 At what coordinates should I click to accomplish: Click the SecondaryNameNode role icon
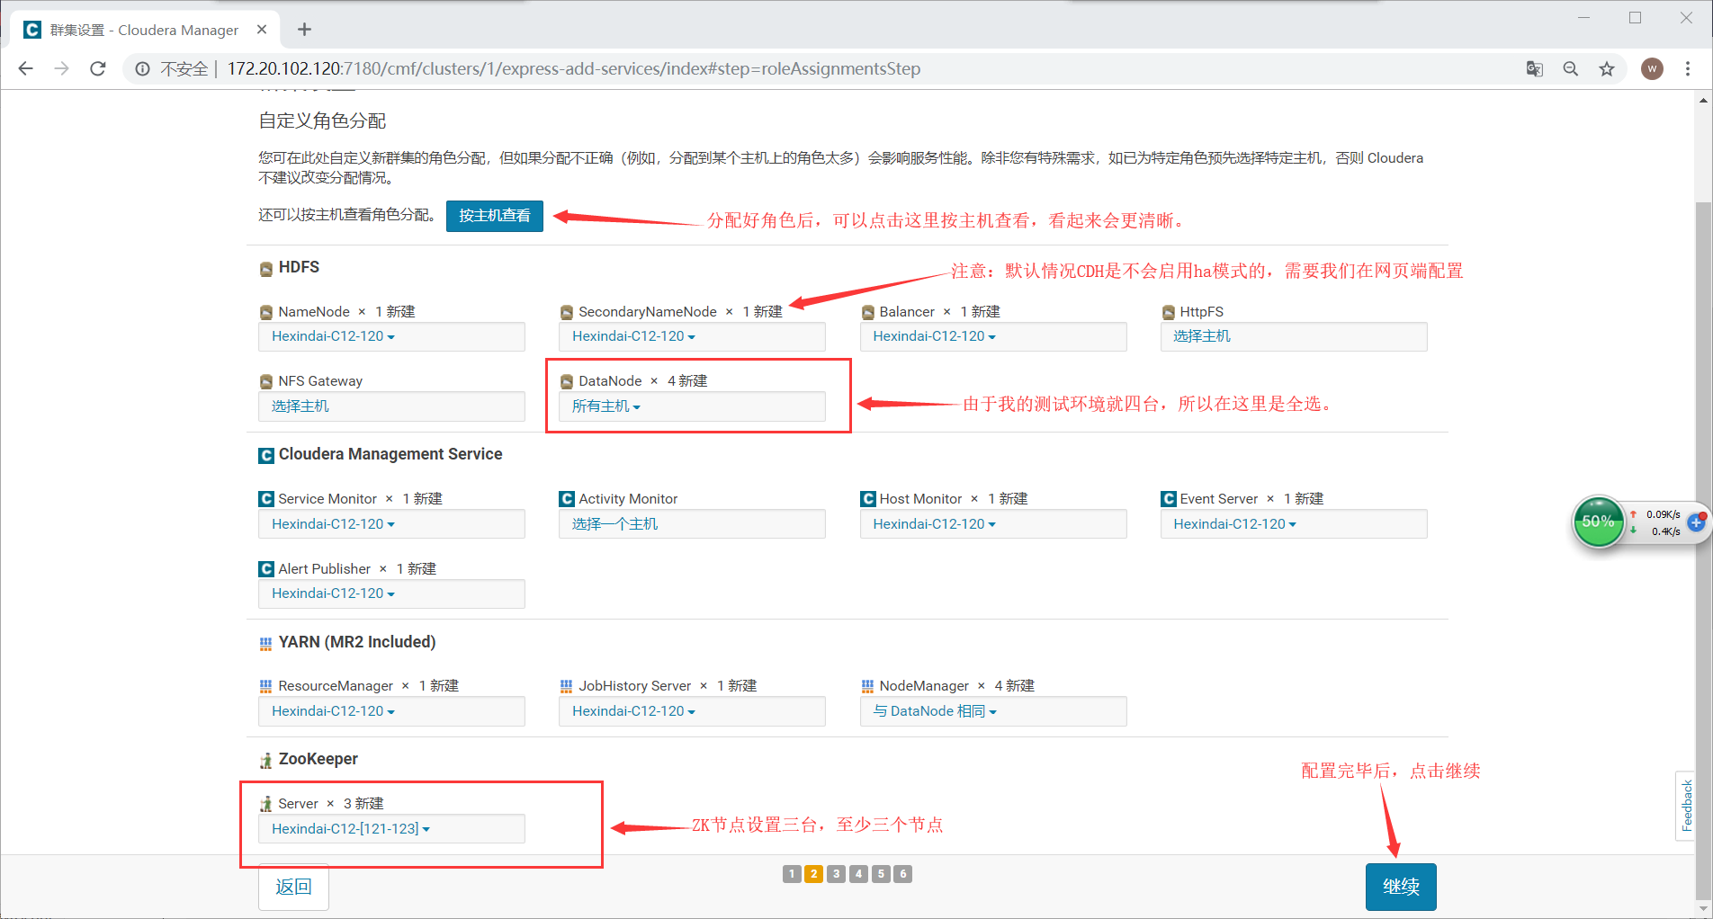pyautogui.click(x=567, y=312)
